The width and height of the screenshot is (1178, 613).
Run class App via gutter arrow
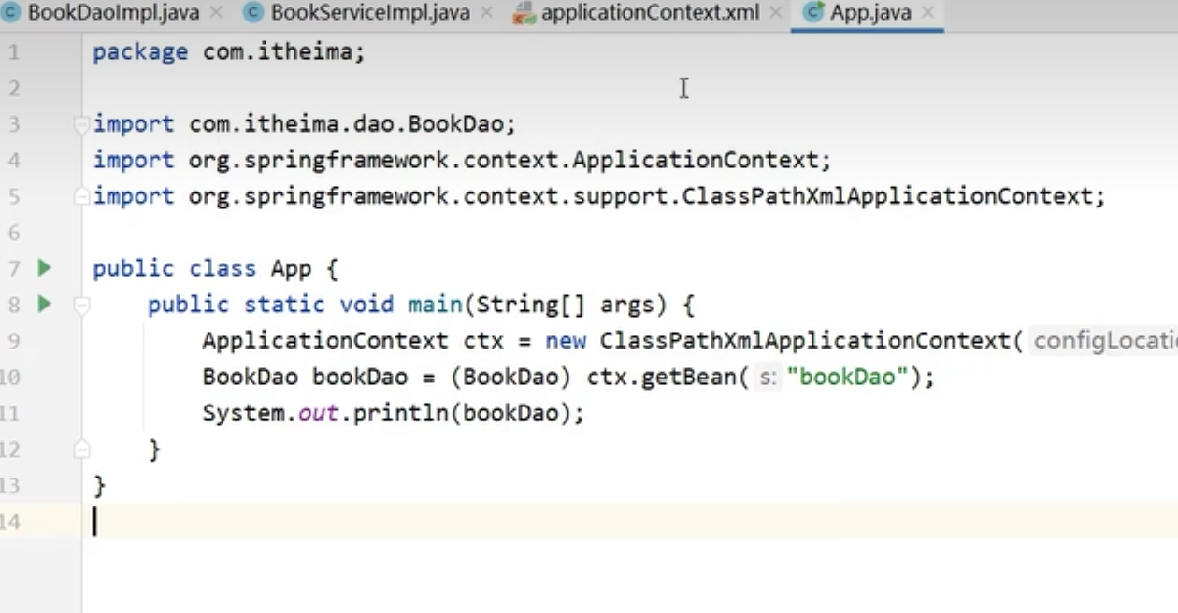point(44,268)
